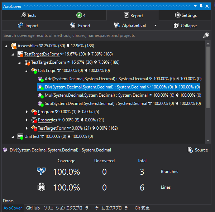
Task: Click the UnitTest assembly icon
Action: (x=20, y=136)
